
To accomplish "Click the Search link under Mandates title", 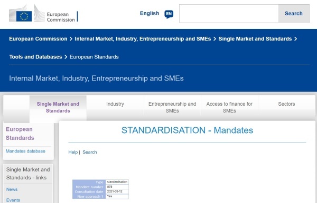I will click(x=90, y=152).
